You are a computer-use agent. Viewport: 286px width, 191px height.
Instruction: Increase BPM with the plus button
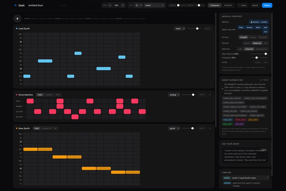click(x=122, y=5)
